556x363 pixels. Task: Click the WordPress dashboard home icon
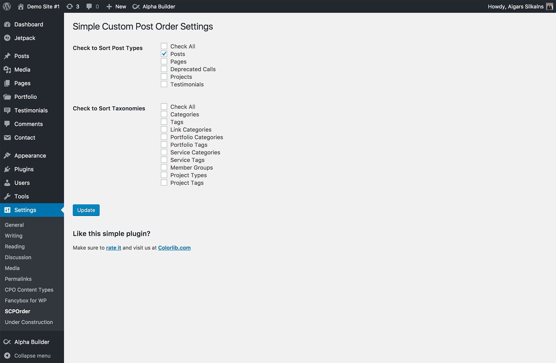(20, 6)
